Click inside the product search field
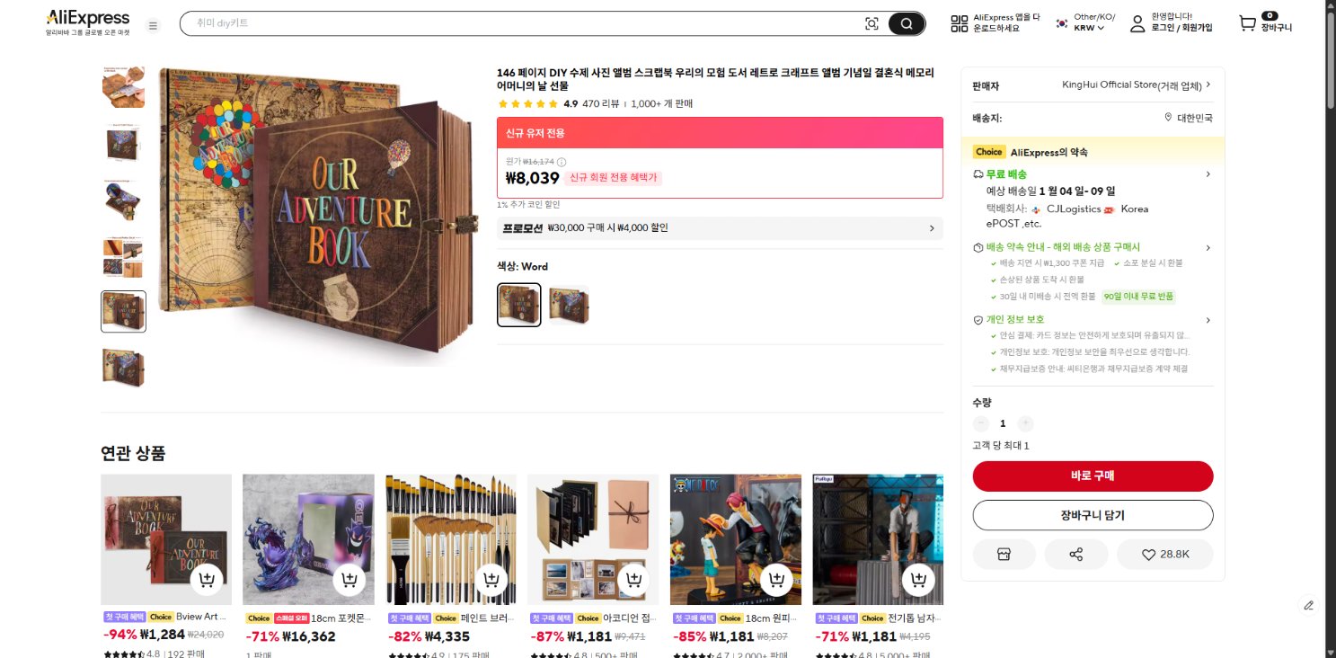Screen dimensions: 1336x658 click(521, 23)
